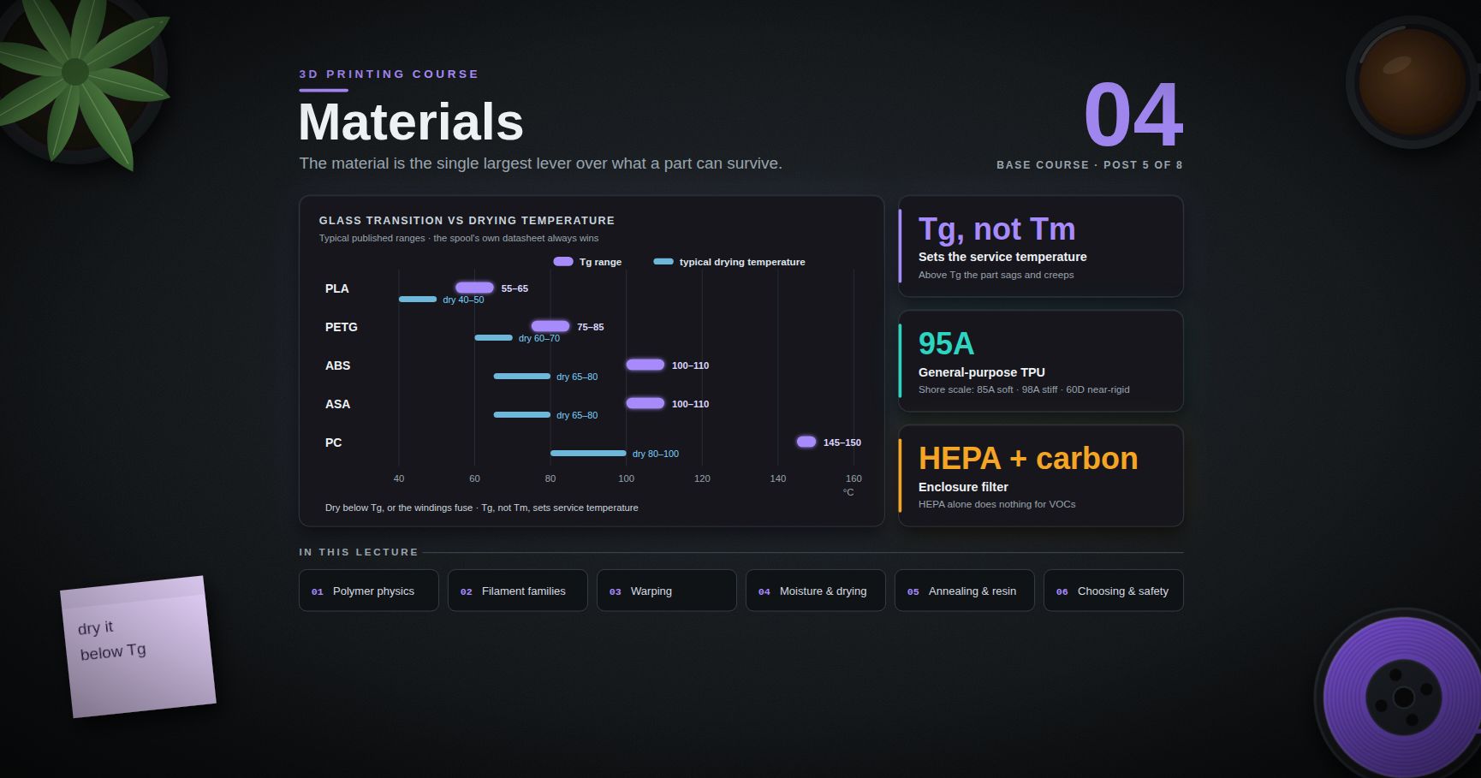This screenshot has width=1481, height=778.
Task: Click the BASE COURSE · POST 5 OF 8 text
Action: point(1090,165)
